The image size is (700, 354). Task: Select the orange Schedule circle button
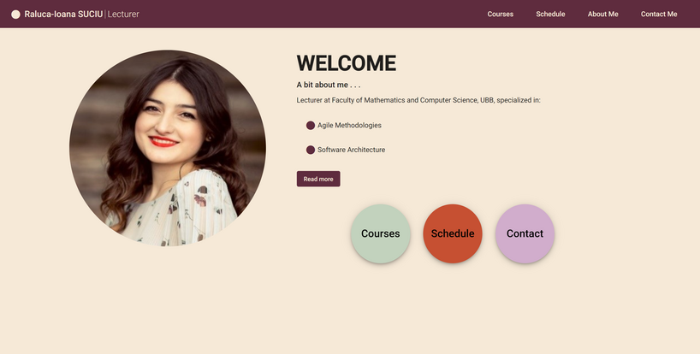click(453, 233)
